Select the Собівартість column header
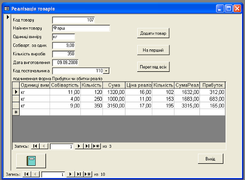Image resolution: width=245 pixels, height=180 pixels. point(65,85)
